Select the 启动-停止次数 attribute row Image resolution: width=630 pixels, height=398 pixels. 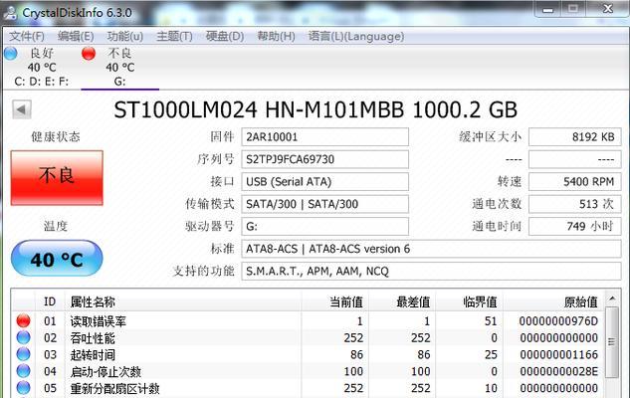click(308, 371)
